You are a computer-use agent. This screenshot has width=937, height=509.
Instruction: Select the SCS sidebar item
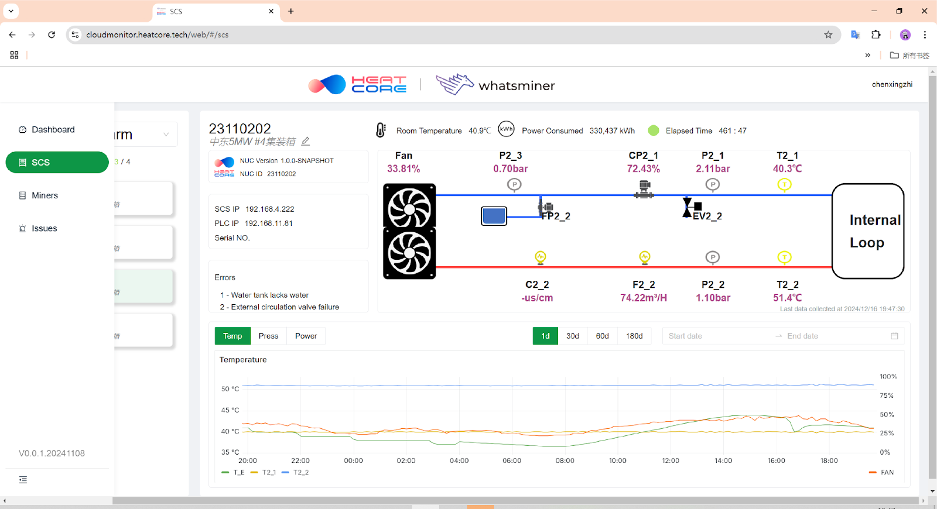(x=57, y=162)
